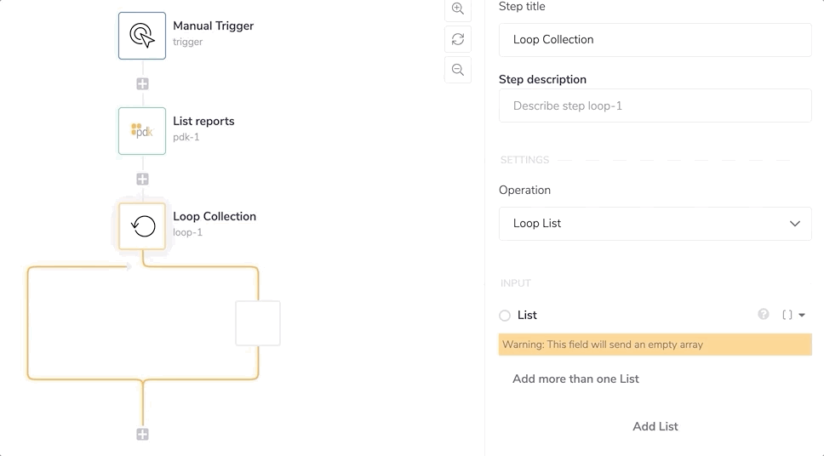Viewport: 824px width, 456px height.
Task: Add a step below the loop
Action: coord(142,435)
